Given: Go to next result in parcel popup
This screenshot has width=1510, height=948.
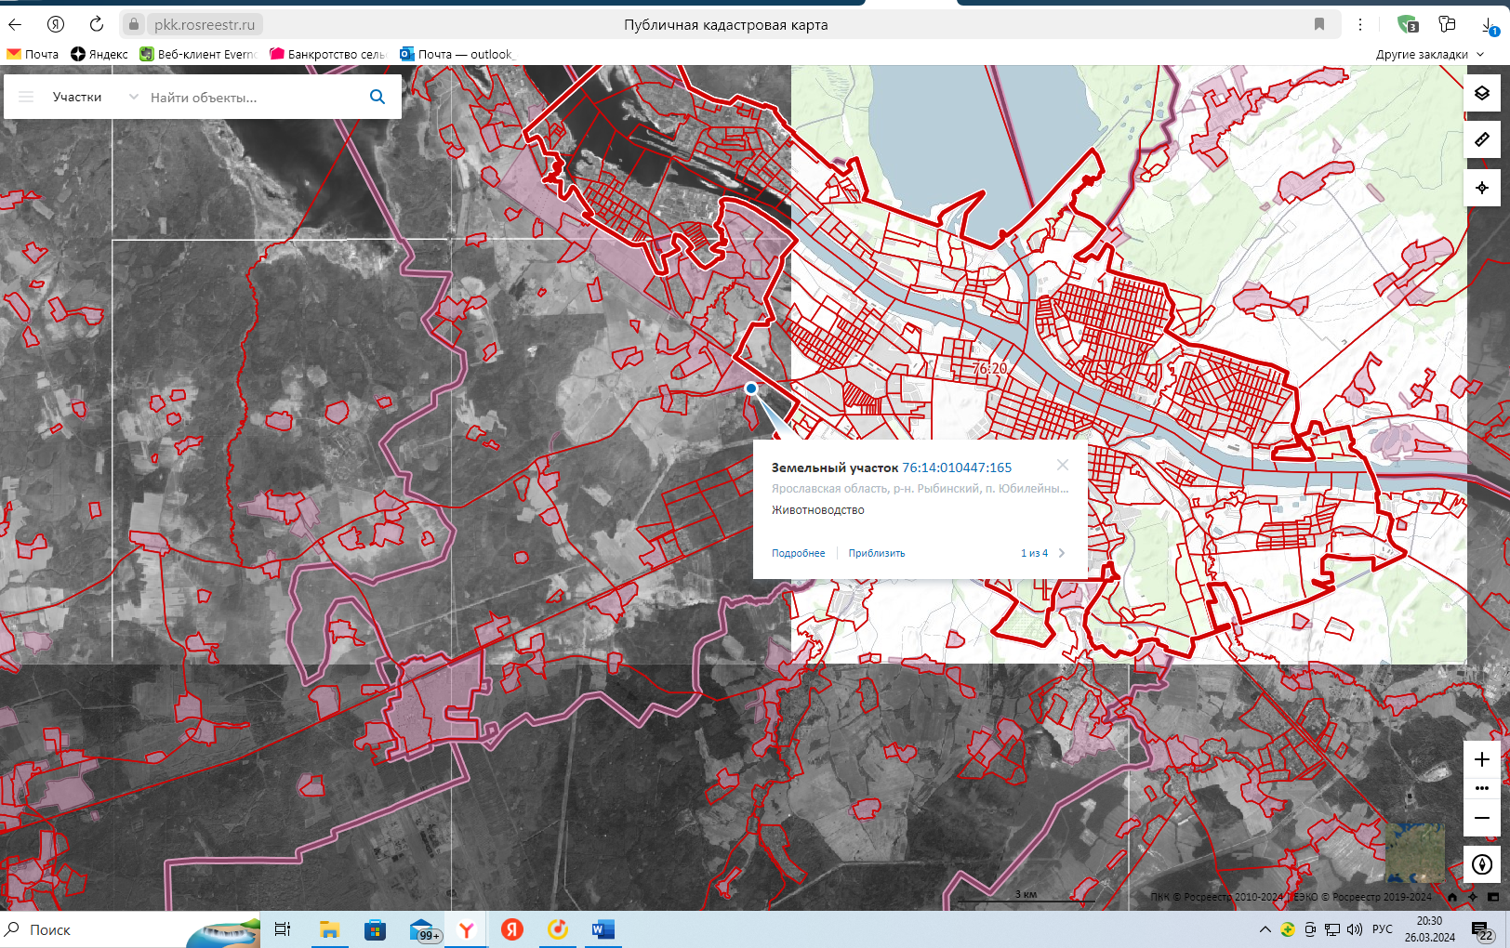Looking at the screenshot, I should [1062, 553].
